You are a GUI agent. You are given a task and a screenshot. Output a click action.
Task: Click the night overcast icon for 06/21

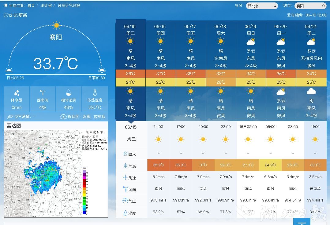[x=311, y=92]
